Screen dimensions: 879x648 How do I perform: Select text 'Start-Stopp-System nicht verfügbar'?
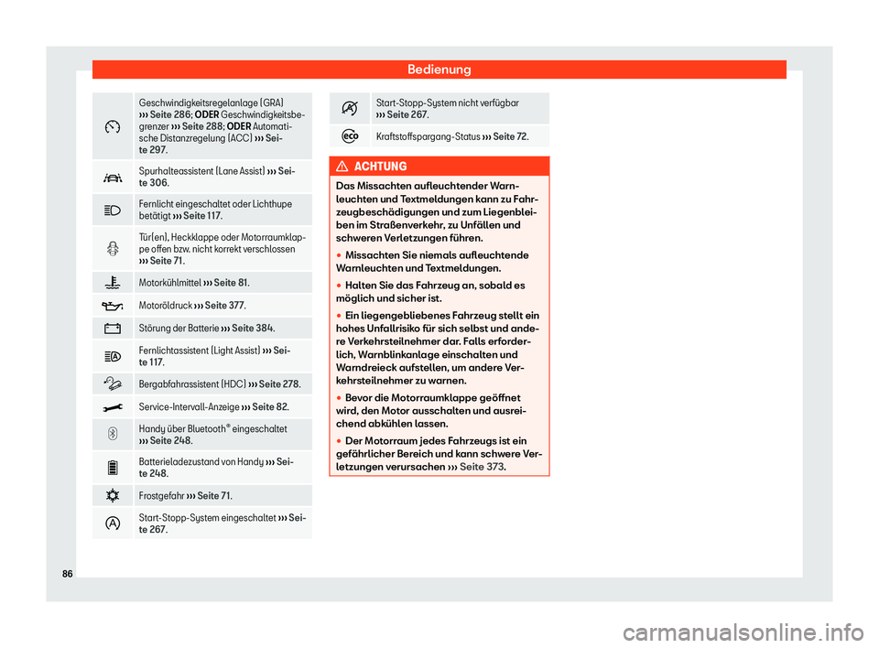click(x=448, y=103)
